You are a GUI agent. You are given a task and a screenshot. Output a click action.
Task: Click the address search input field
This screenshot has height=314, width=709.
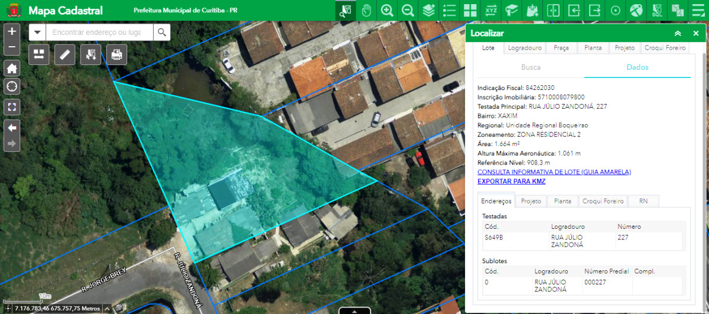99,32
